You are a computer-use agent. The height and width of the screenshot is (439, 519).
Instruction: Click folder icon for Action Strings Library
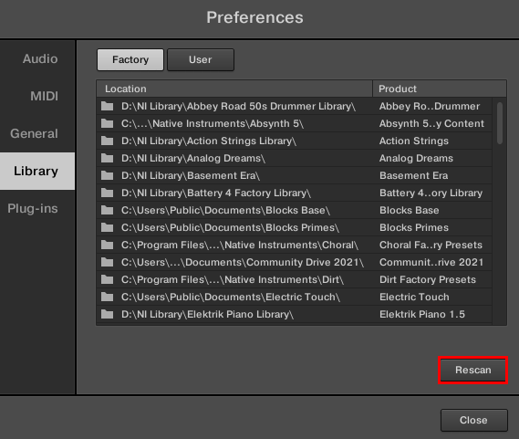click(107, 141)
